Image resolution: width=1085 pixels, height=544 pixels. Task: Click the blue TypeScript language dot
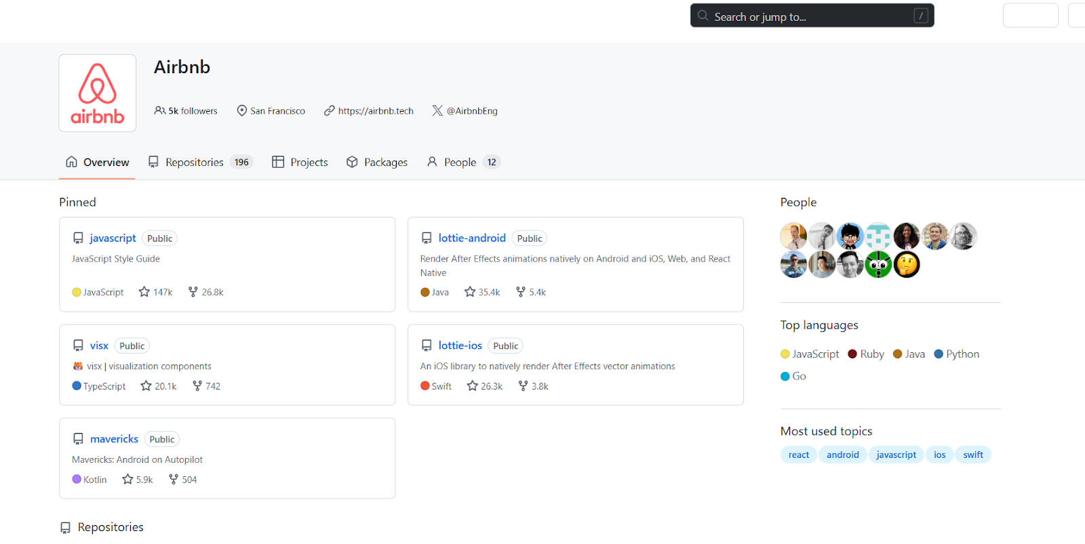click(77, 385)
